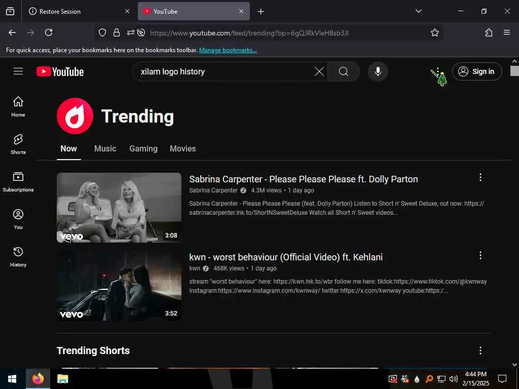
Task: Click the Sabrina Carpenter video thumbnail
Action: pos(119,208)
